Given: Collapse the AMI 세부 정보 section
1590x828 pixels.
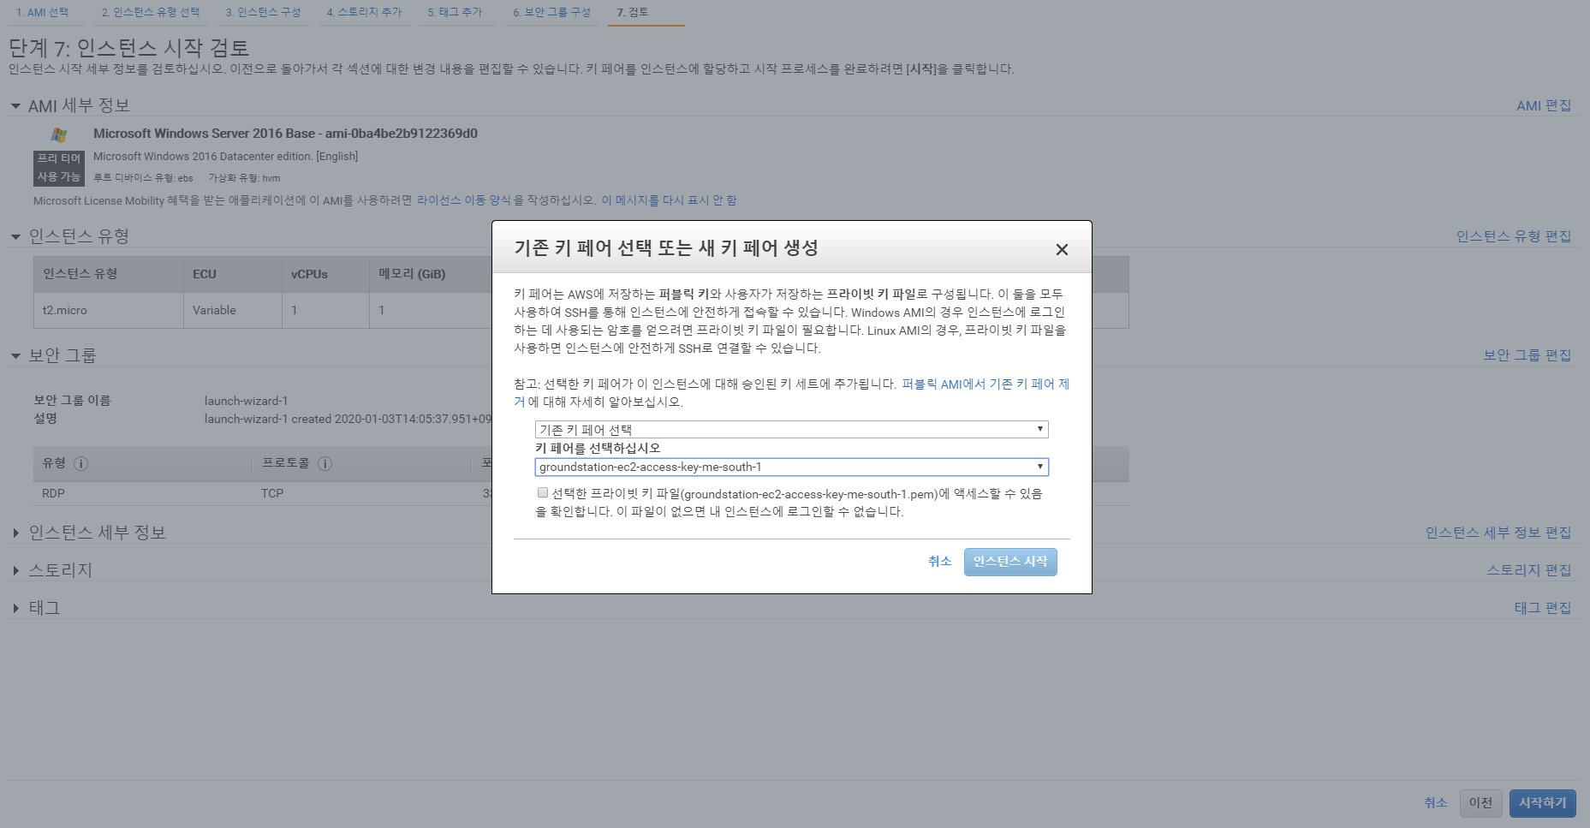Looking at the screenshot, I should 15,106.
